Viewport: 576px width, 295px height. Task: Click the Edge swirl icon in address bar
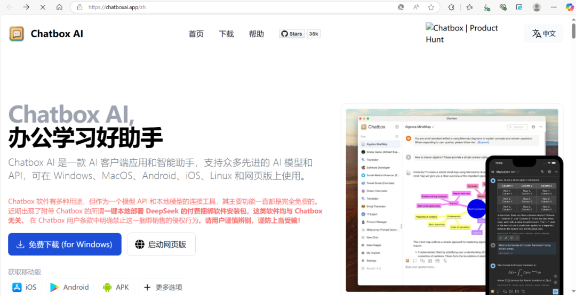(x=401, y=7)
